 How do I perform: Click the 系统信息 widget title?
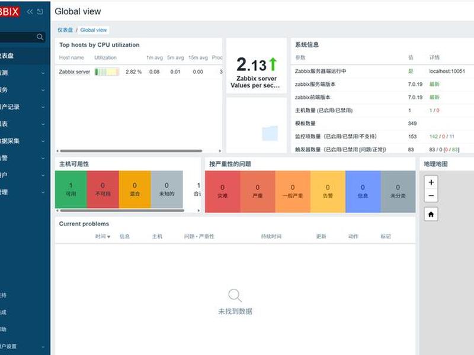pos(307,45)
